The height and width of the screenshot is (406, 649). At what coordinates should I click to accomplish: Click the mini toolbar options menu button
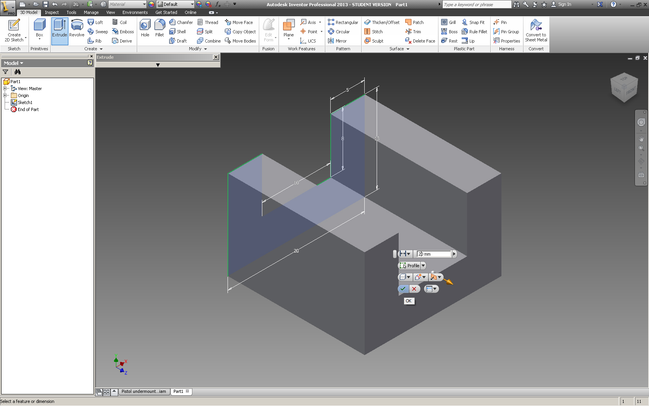431,289
